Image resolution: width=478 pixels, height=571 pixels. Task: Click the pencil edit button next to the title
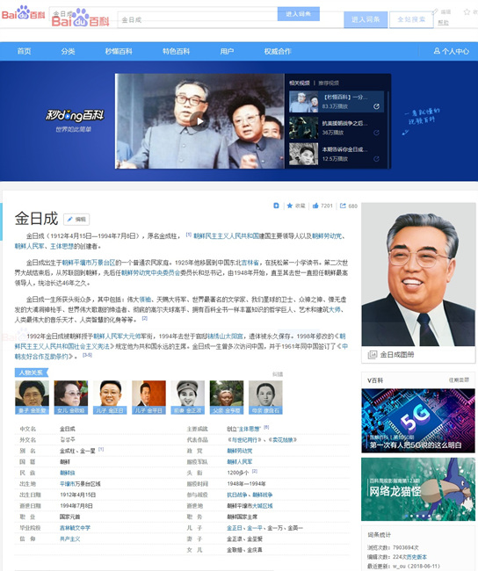pos(76,220)
